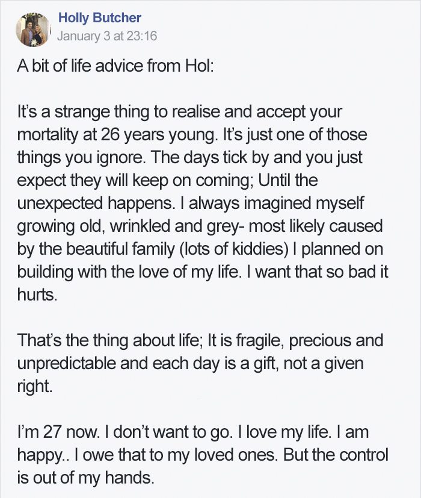Click the word "mortality" in the post
Viewport: 421px width, 498px height.
[48, 135]
